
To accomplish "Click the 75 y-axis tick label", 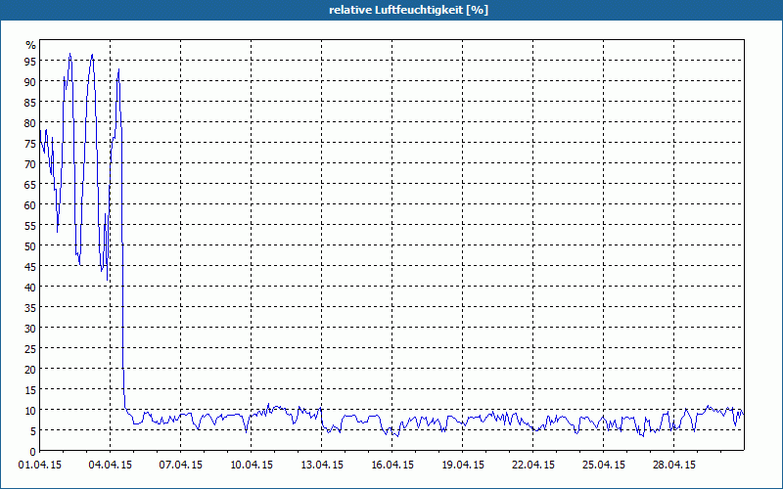I will click(29, 144).
